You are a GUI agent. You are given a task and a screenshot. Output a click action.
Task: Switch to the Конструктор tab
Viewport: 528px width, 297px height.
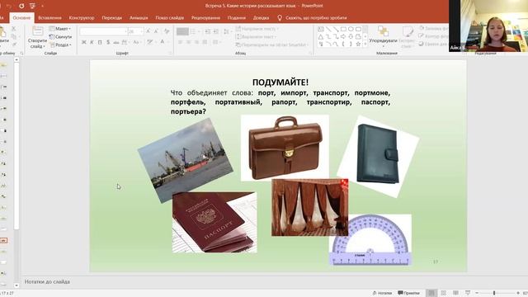(82, 18)
